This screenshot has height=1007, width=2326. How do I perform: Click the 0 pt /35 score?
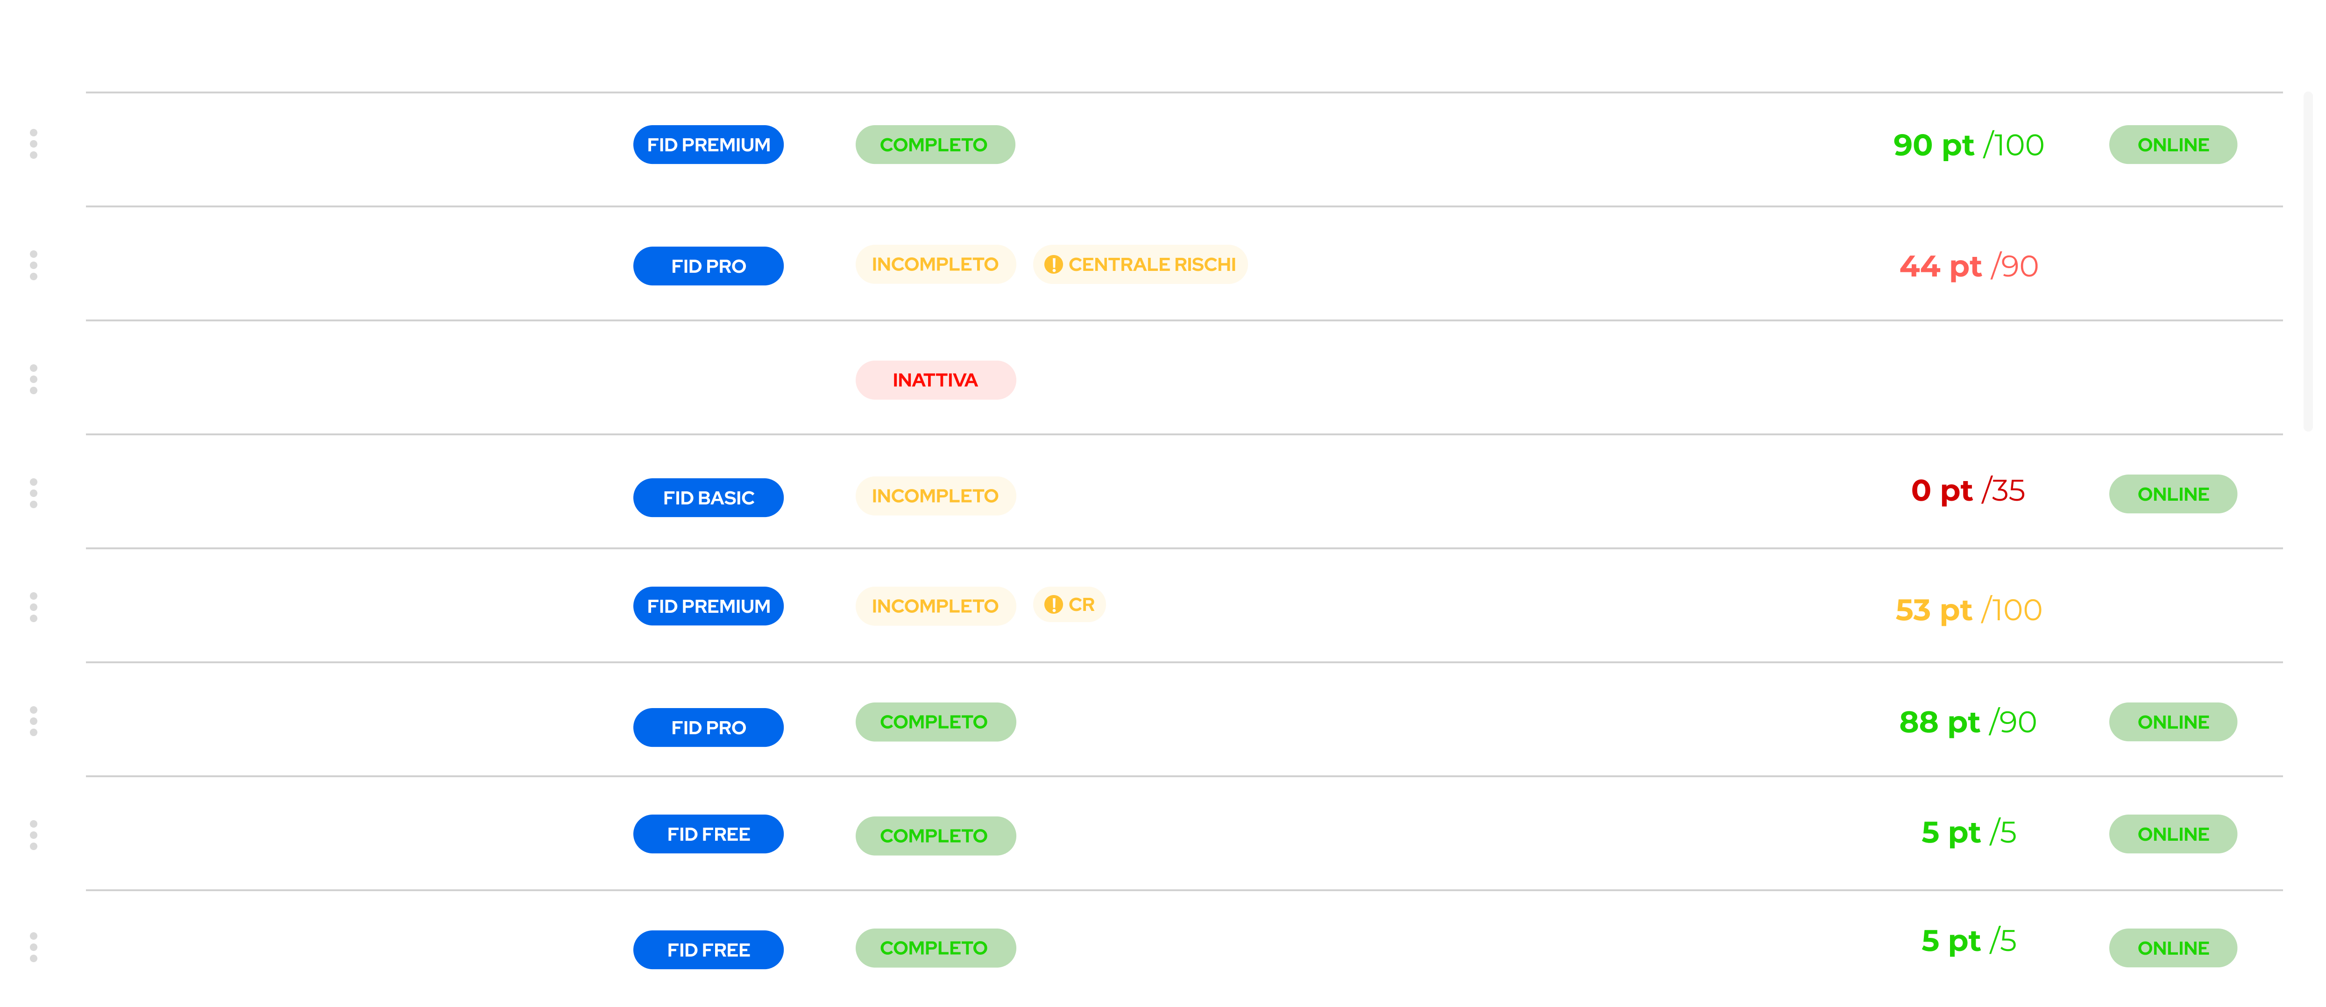coord(1968,490)
